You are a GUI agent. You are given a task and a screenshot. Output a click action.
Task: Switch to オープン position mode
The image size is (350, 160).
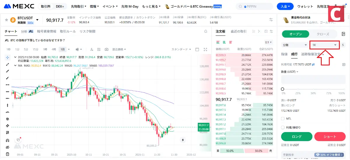coord(295,34)
